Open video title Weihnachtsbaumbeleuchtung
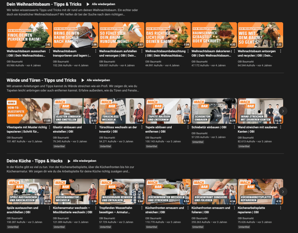Image resolution: width=298 pixels, height=233 pixels. click(x=165, y=53)
